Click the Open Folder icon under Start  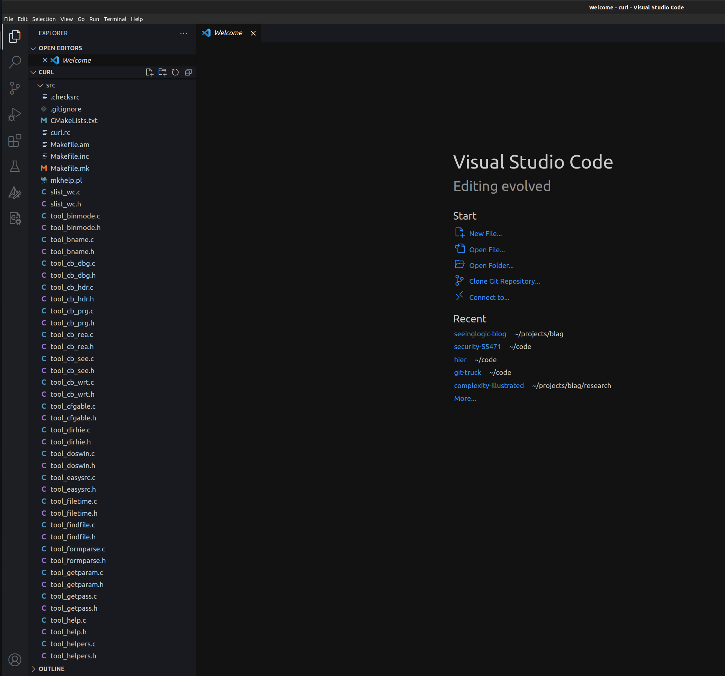(460, 264)
